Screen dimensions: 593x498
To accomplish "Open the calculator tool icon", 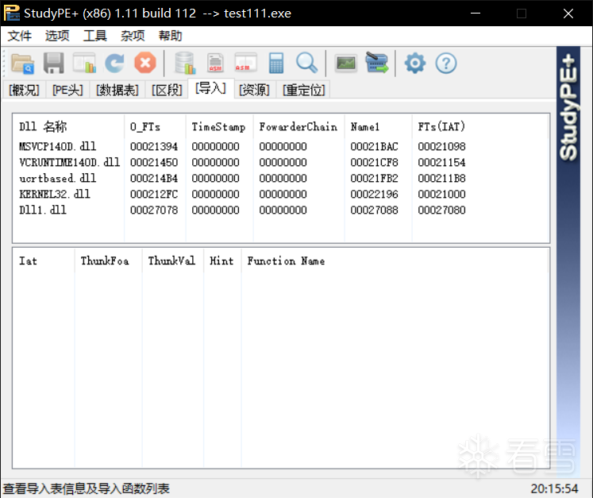I will click(x=276, y=64).
